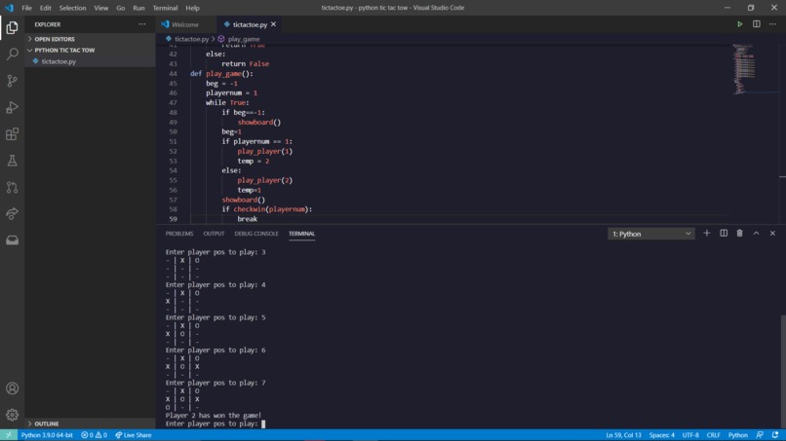786x441 pixels.
Task: Click 'Player 2 has won the game!' terminal text
Action: click(214, 415)
